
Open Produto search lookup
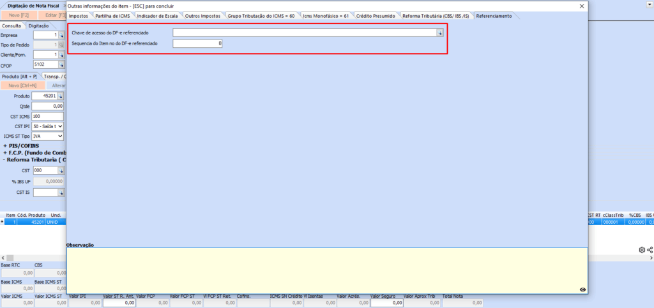(x=61, y=96)
